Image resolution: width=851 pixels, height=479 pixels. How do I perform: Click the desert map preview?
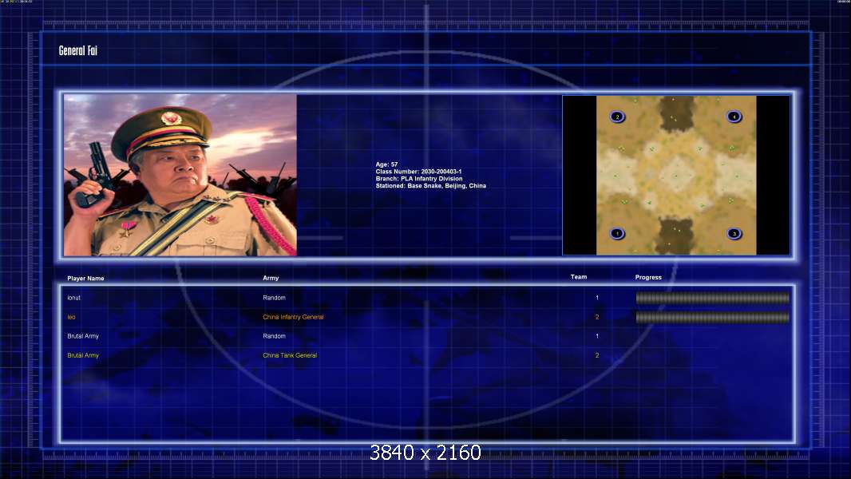coord(676,175)
